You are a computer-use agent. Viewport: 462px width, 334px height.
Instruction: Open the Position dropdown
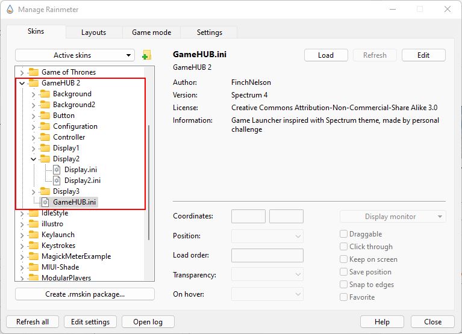coord(267,236)
